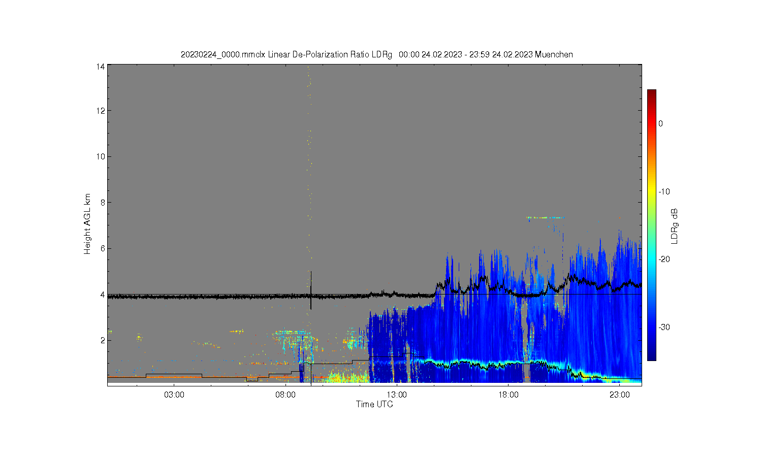Viewport: 762px width, 457px height.
Task: Click the '13:00' time axis label
Action: 397,395
